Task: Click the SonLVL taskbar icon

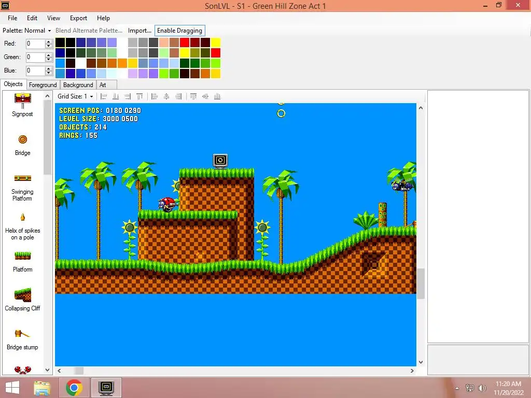Action: coord(106,388)
